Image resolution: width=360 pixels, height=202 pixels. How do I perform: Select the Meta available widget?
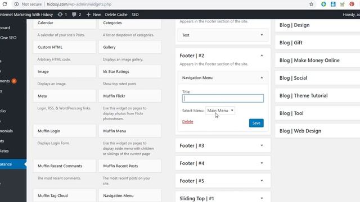pos(65,96)
